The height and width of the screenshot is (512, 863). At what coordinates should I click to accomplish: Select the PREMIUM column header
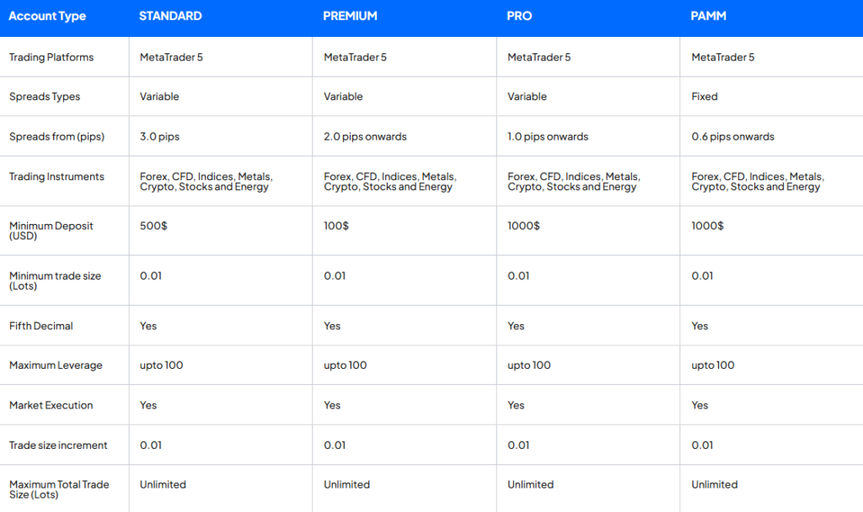pyautogui.click(x=350, y=16)
